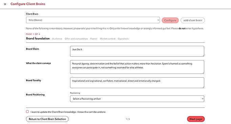
Task: Go to the Funnel tab
Action: [94, 39]
